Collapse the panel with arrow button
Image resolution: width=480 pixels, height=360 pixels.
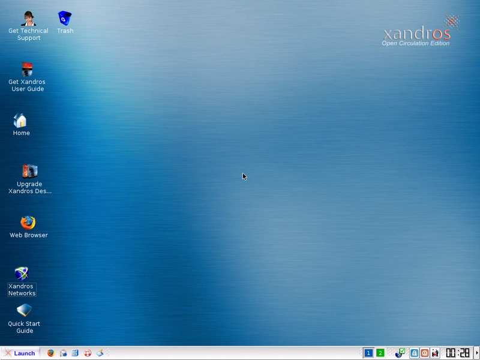476,353
